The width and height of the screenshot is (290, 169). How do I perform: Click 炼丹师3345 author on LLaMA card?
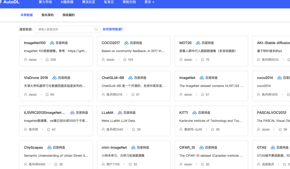pos(115,129)
